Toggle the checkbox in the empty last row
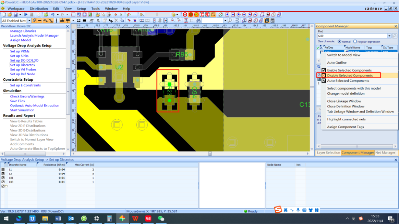Screen dimensions: 399x224 click(3, 186)
